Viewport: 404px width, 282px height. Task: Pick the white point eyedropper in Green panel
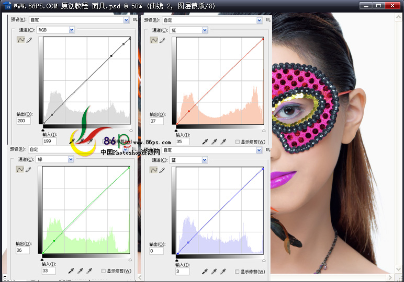point(89,271)
